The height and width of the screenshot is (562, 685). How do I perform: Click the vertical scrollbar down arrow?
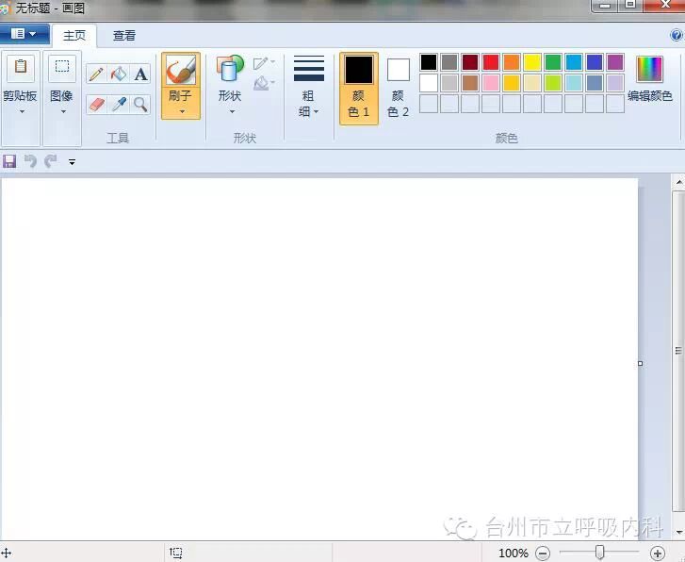click(679, 532)
